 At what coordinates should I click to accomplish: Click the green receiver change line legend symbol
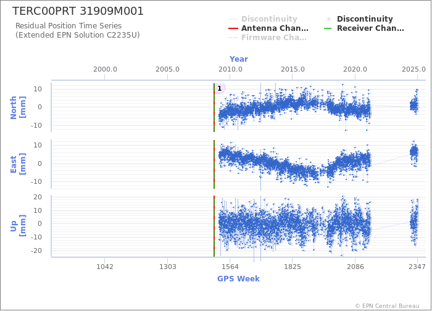(x=328, y=28)
